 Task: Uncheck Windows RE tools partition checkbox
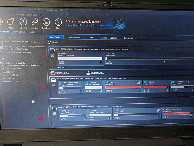(x=191, y=116)
